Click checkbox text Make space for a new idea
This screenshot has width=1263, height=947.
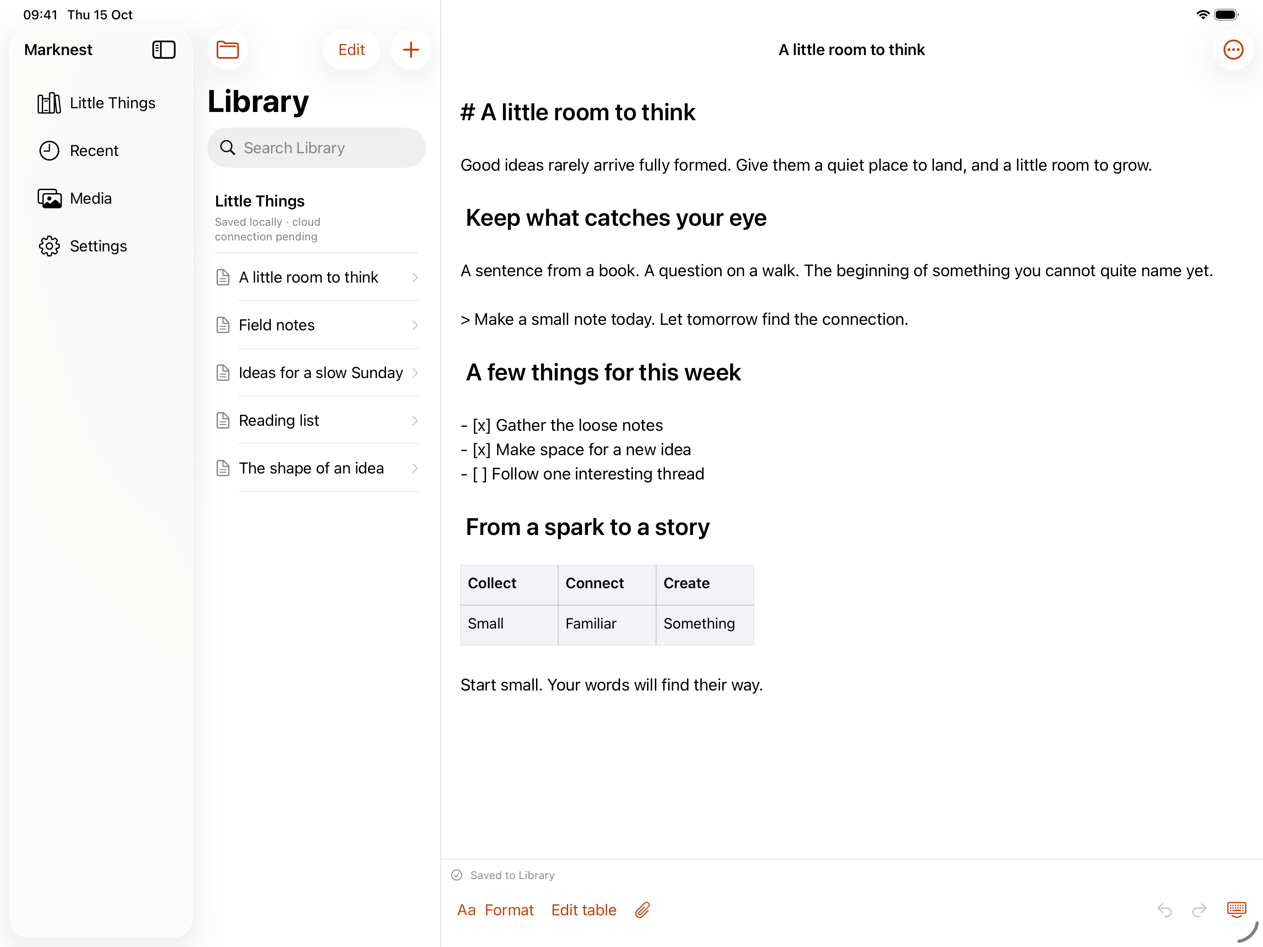coord(593,450)
